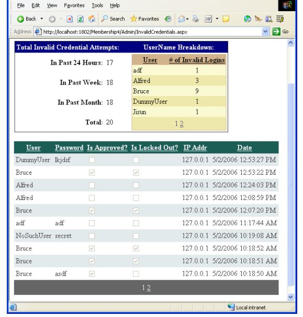Open the Back button history dropdown arrow
Image resolution: width=303 pixels, height=317 pixels.
pos(42,19)
